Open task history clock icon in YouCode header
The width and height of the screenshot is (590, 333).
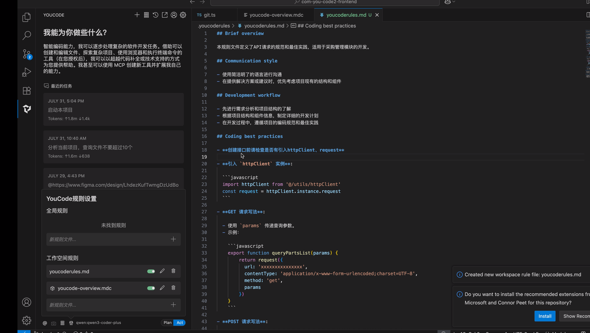click(x=155, y=15)
